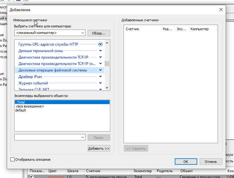Click the Компьютер column header
Viewport: 234px width, 178px height.
pos(203,29)
